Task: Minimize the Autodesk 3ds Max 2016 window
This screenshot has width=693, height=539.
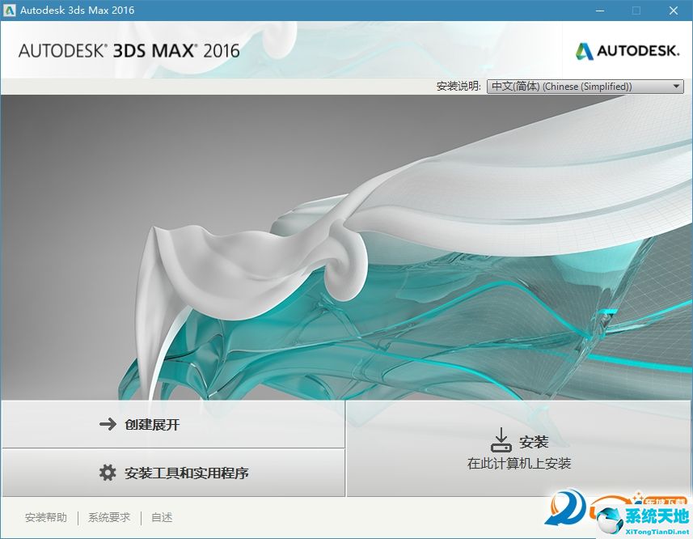Action: click(x=600, y=11)
